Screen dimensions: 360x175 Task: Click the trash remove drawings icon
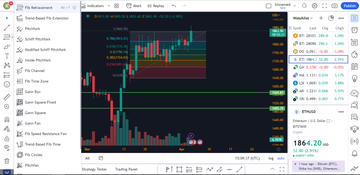(7, 161)
